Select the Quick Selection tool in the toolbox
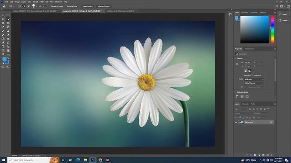This screenshot has width=291, height=163. (x=8, y=19)
